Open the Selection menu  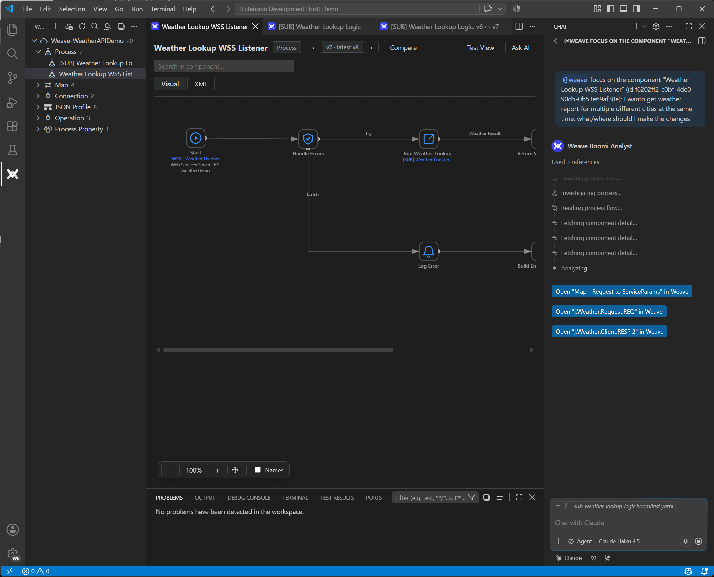pyautogui.click(x=72, y=9)
